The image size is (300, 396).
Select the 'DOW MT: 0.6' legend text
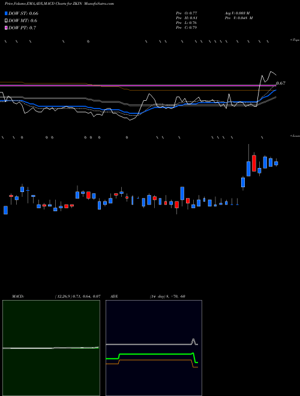[x=23, y=21]
